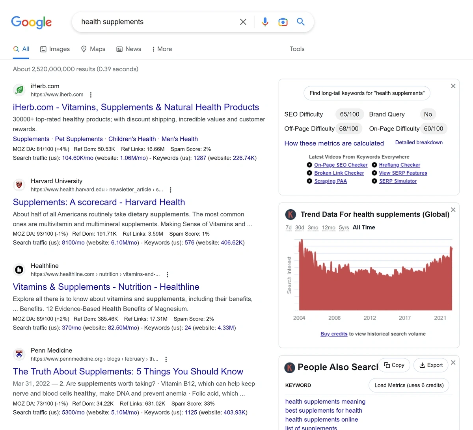Select the All search tab
Screen dimensions: 473x430
pyautogui.click(x=21, y=49)
